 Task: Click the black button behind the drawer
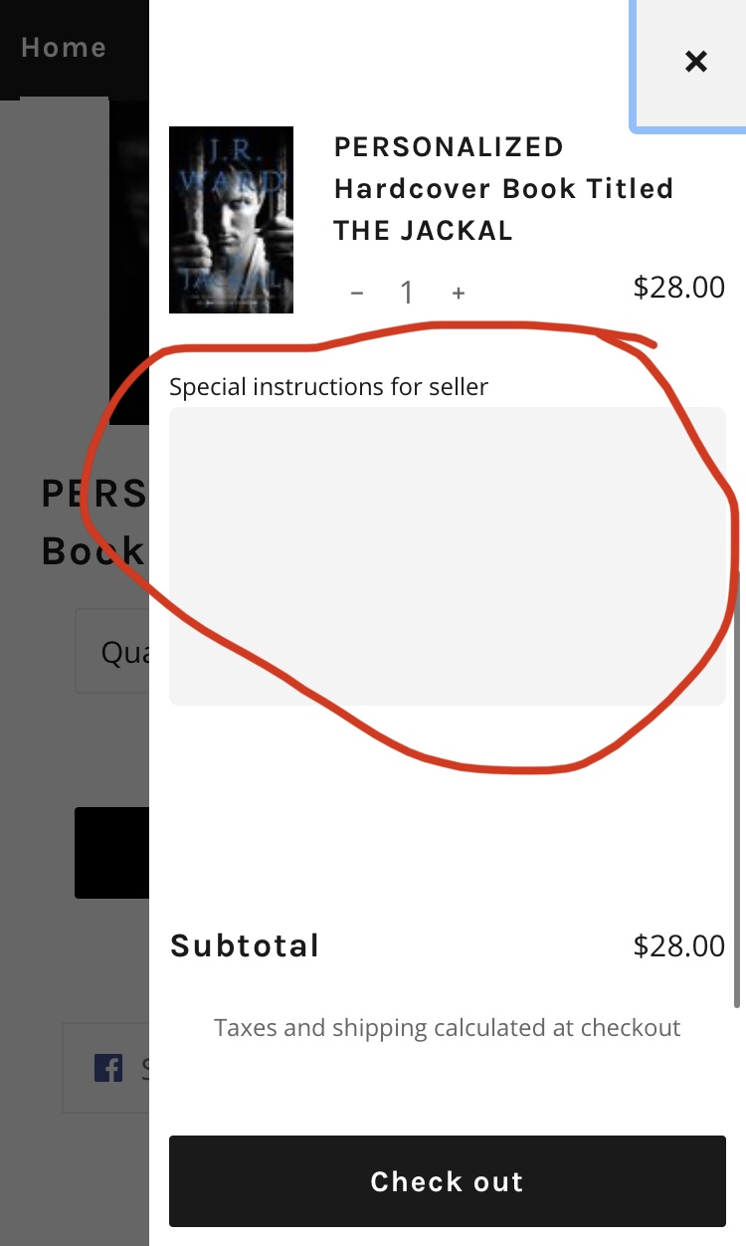pos(111,853)
